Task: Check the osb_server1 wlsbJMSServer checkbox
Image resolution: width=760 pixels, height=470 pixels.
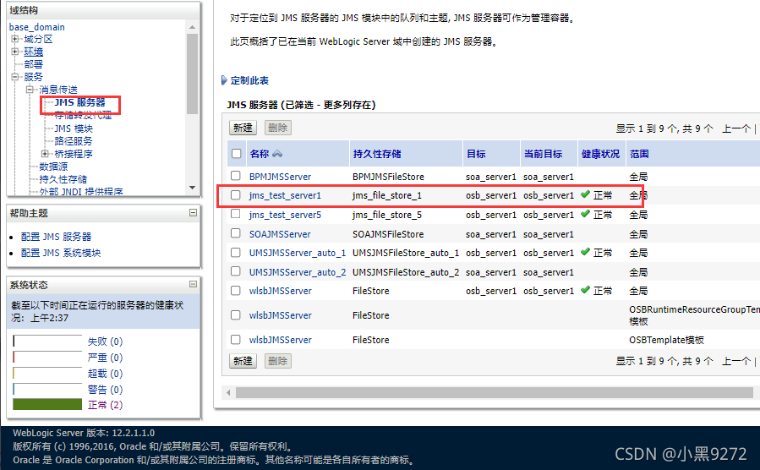Action: click(x=236, y=291)
